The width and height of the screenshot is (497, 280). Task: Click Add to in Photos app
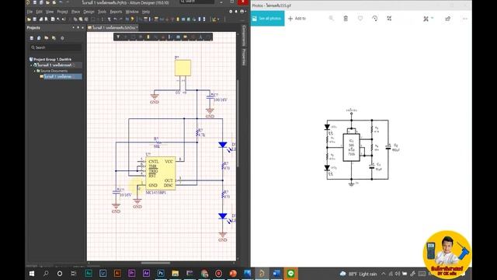(297, 19)
